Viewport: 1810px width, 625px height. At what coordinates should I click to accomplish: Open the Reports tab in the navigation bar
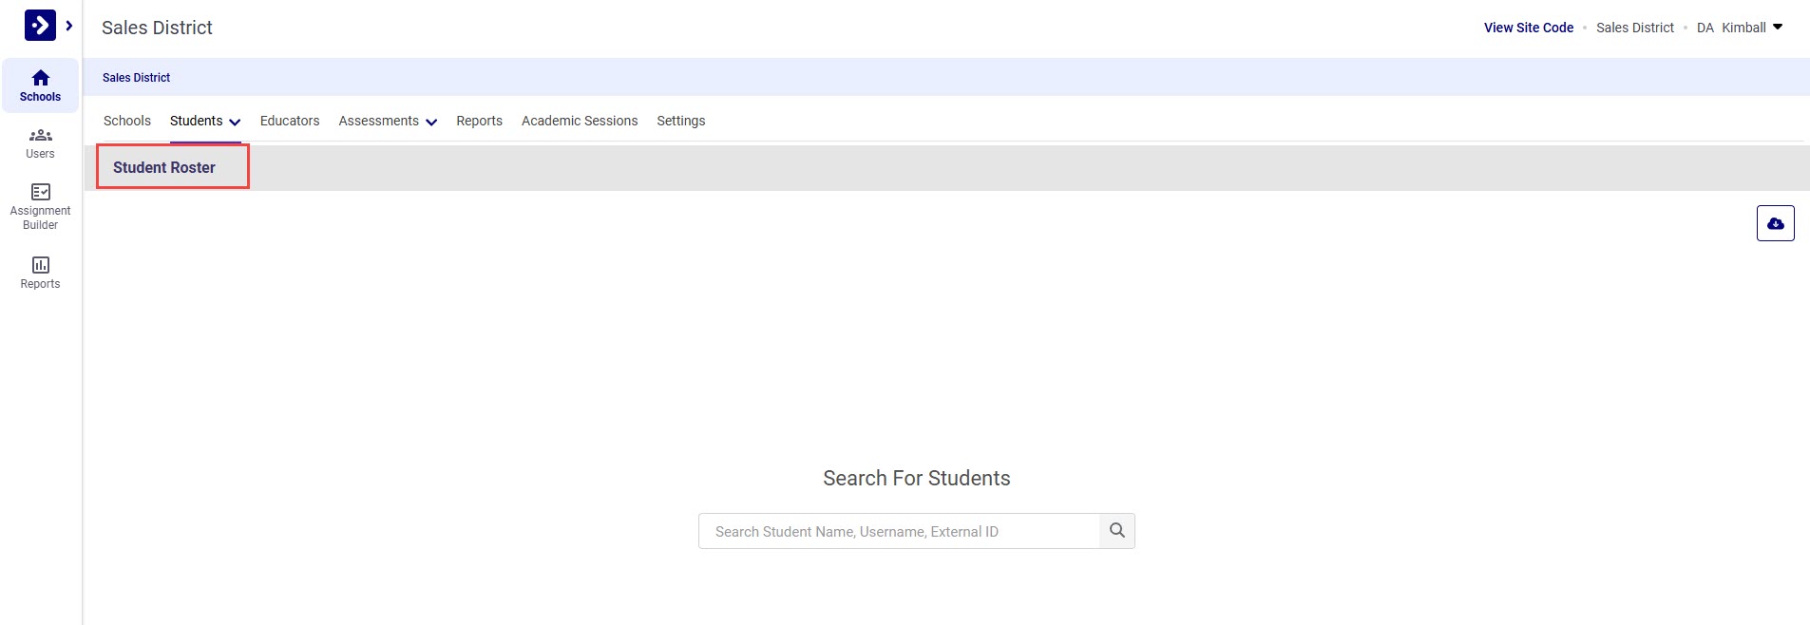pos(479,121)
